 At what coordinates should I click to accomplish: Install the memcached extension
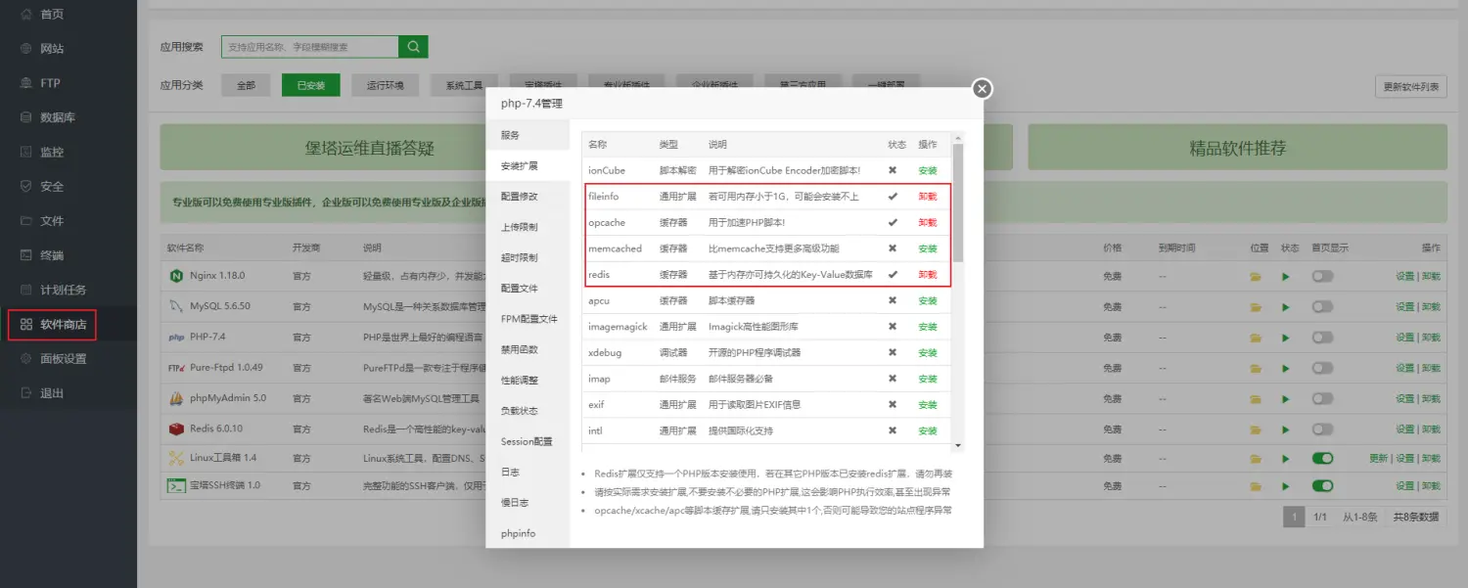coord(928,249)
